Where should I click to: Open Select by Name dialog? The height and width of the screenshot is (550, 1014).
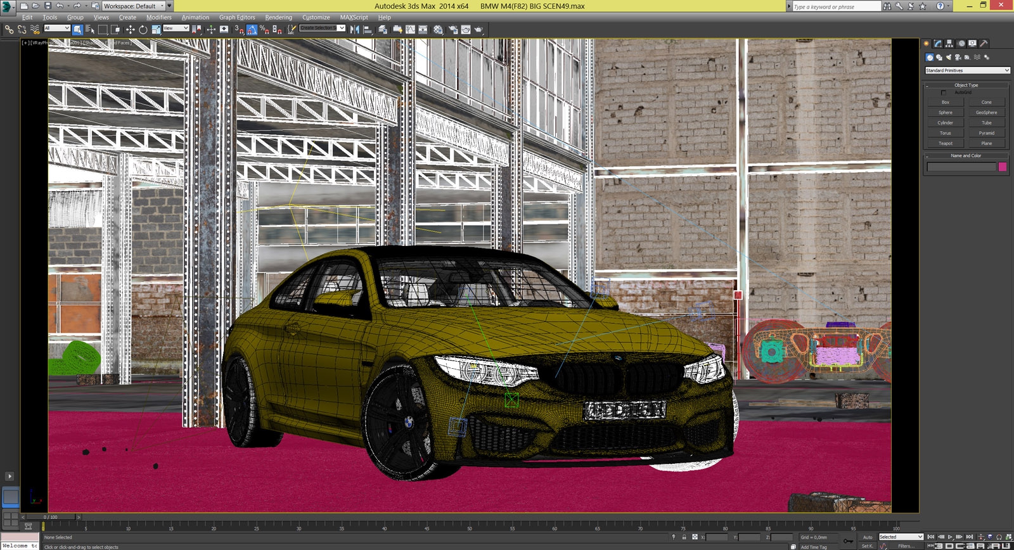90,29
